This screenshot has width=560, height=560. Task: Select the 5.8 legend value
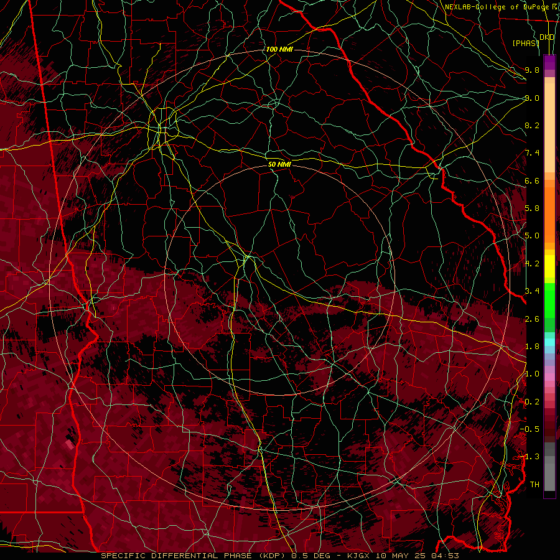point(532,208)
